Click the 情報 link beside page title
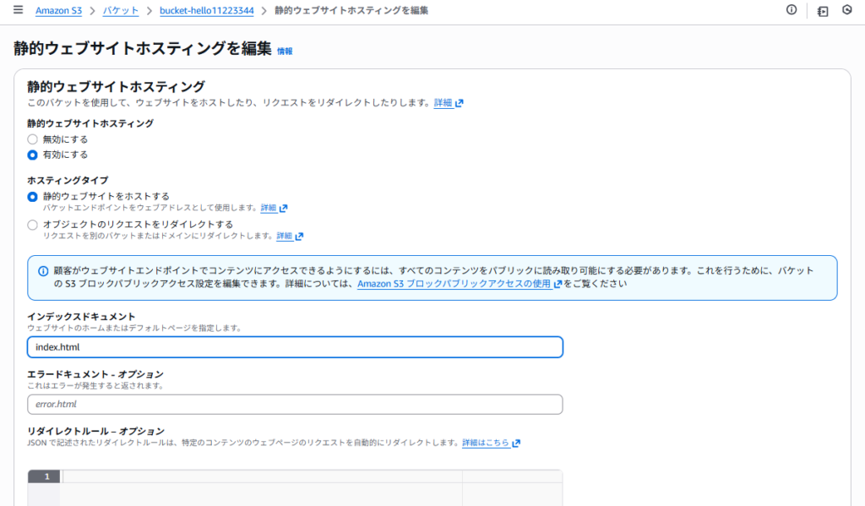Screen dimensions: 865x506 click(x=285, y=51)
